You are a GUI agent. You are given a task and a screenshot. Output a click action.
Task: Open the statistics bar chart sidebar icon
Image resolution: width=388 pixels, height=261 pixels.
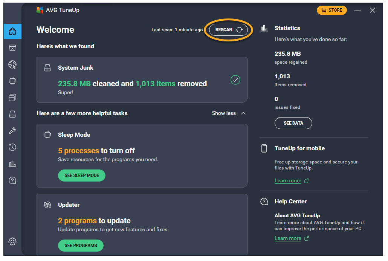(12, 164)
